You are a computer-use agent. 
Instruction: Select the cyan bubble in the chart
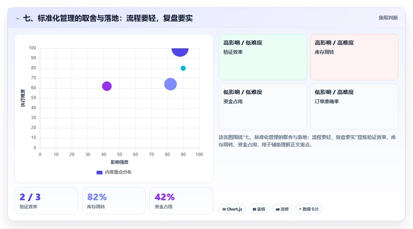tap(183, 68)
